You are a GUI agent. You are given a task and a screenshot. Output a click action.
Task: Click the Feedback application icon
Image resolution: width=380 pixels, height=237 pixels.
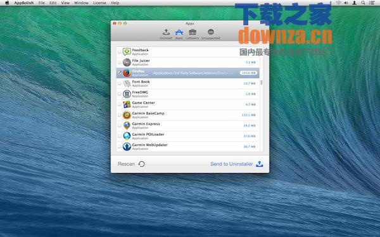click(127, 52)
